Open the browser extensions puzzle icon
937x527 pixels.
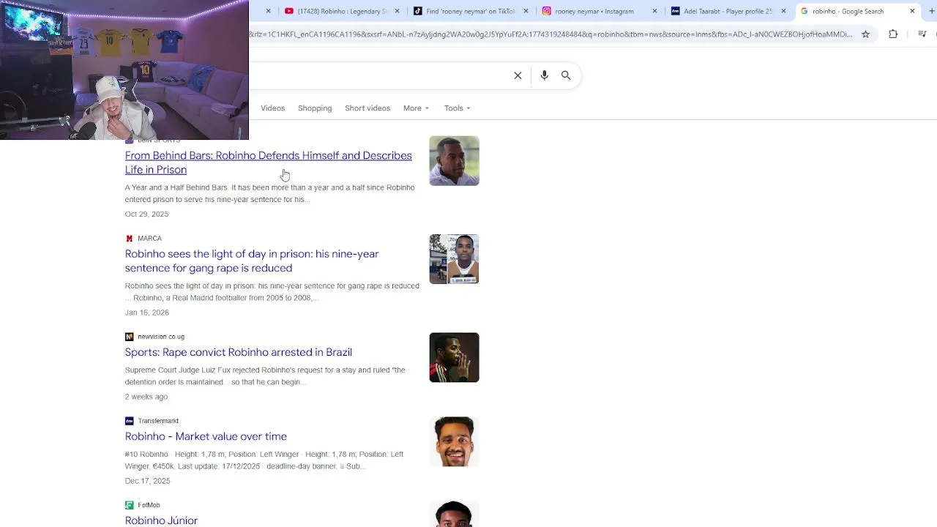tap(893, 34)
